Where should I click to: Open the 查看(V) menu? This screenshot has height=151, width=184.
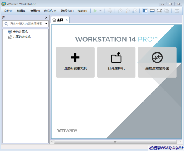coord(35,11)
